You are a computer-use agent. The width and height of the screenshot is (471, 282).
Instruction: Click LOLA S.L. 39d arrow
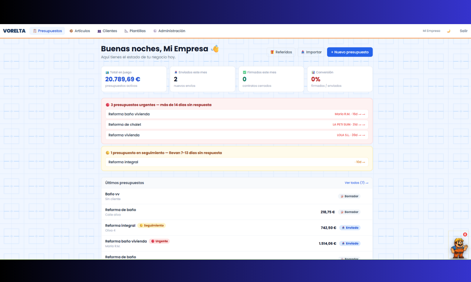pos(351,135)
